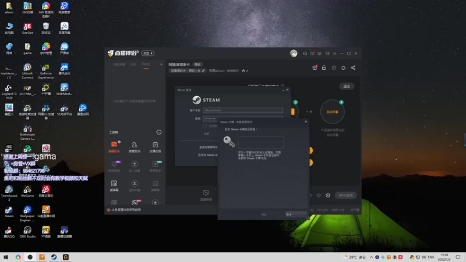Open Ubisoft Connect desktop icon

(x=27, y=71)
